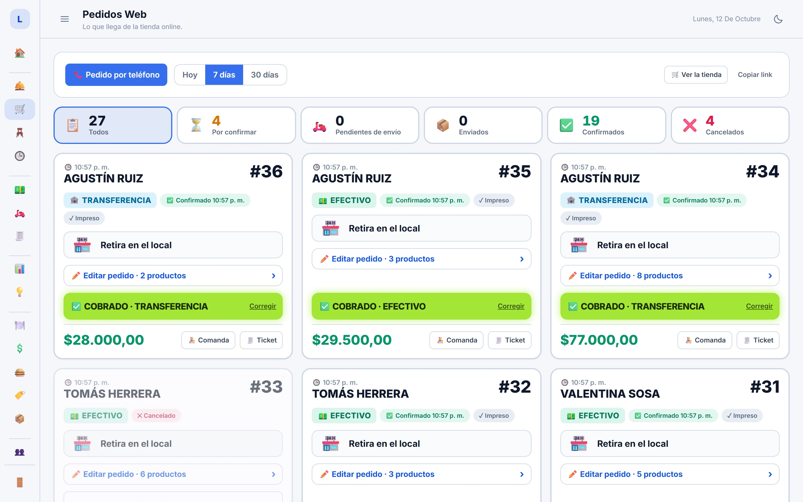Open the bar chart reports sidebar icon

click(20, 269)
